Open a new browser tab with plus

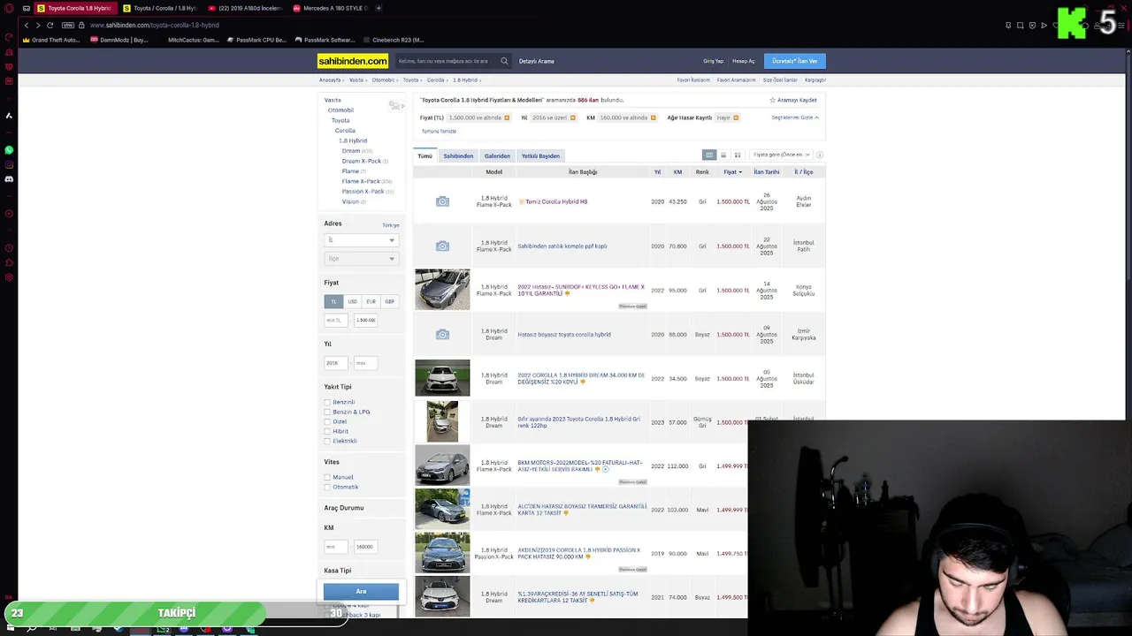[x=379, y=8]
